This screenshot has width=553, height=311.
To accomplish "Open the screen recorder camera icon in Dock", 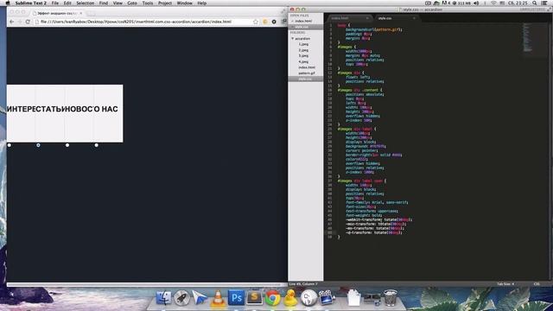I will [x=327, y=297].
